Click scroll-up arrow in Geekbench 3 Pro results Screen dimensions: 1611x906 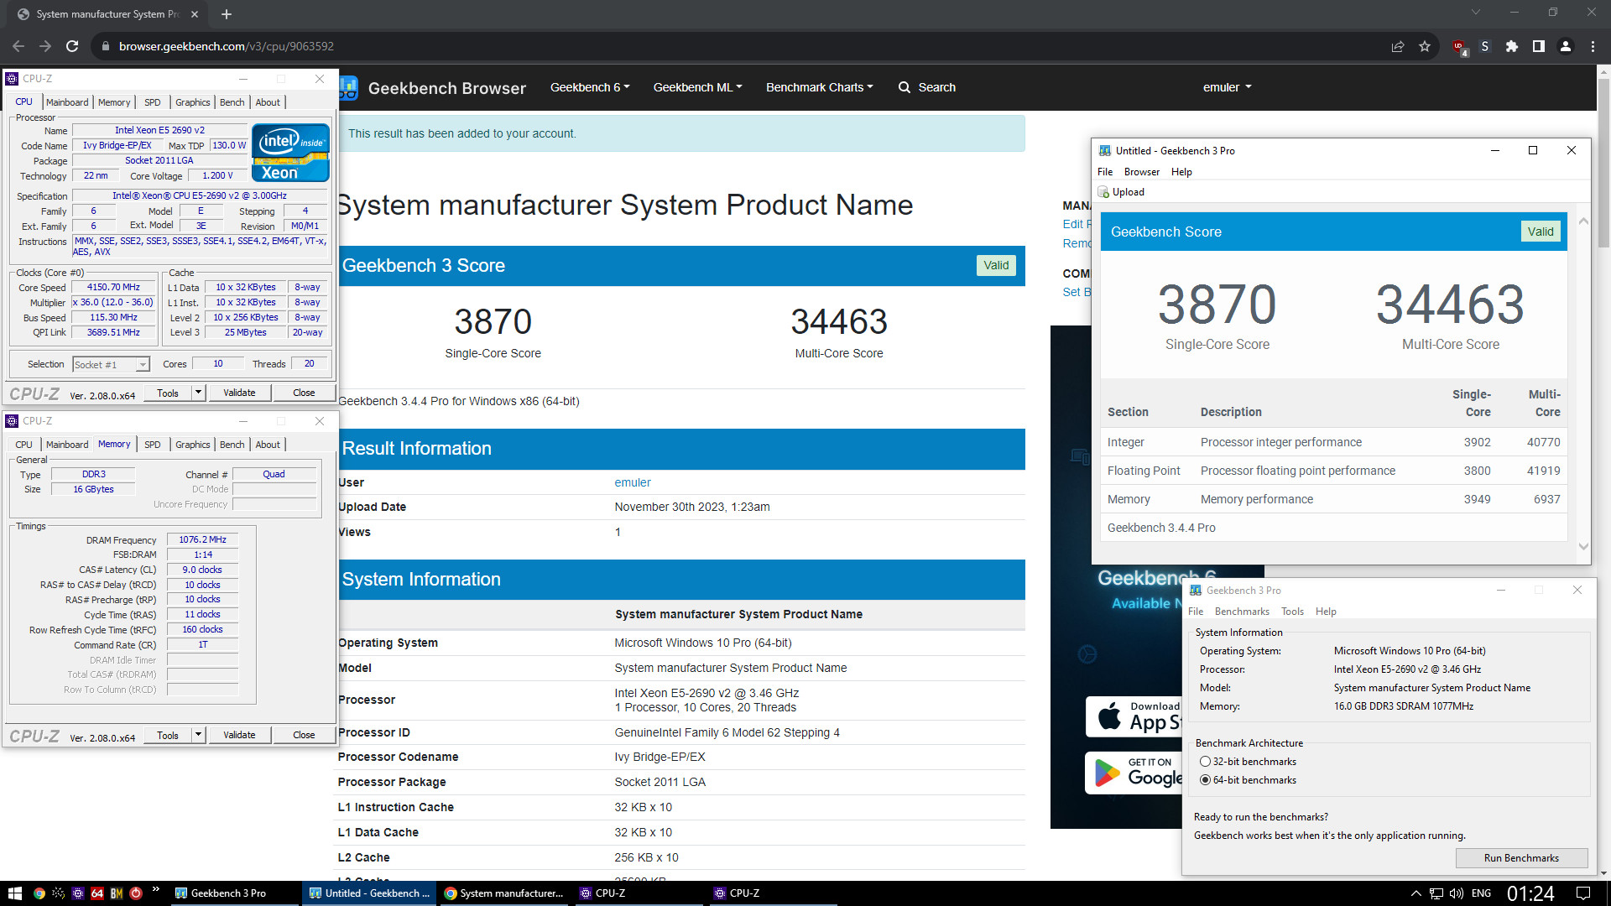click(1583, 221)
